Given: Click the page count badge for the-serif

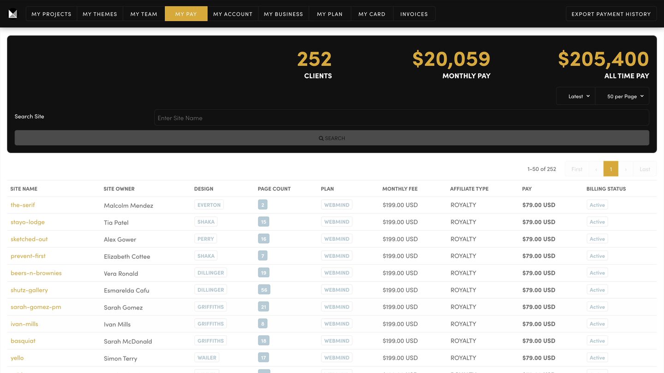Looking at the screenshot, I should (x=263, y=205).
